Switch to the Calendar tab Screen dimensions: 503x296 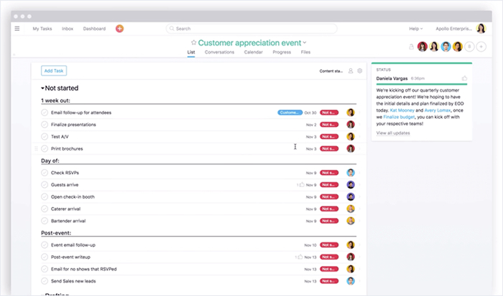click(253, 52)
